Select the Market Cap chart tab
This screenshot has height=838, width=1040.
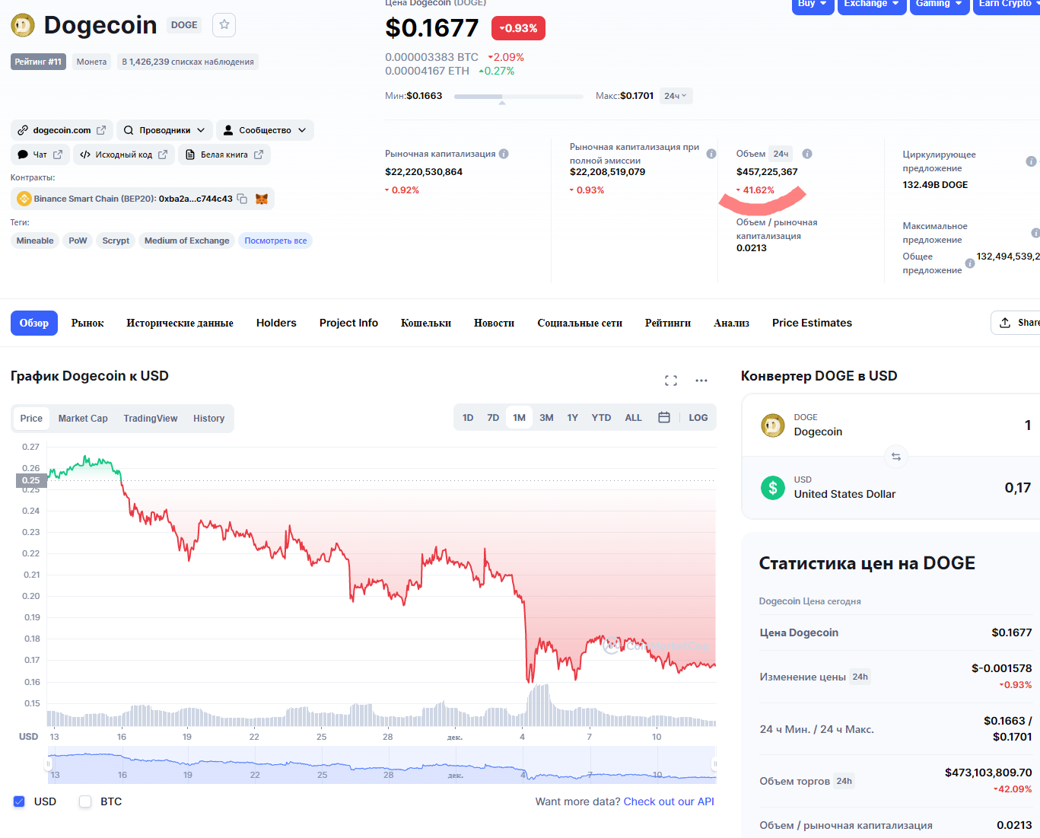[x=83, y=419]
